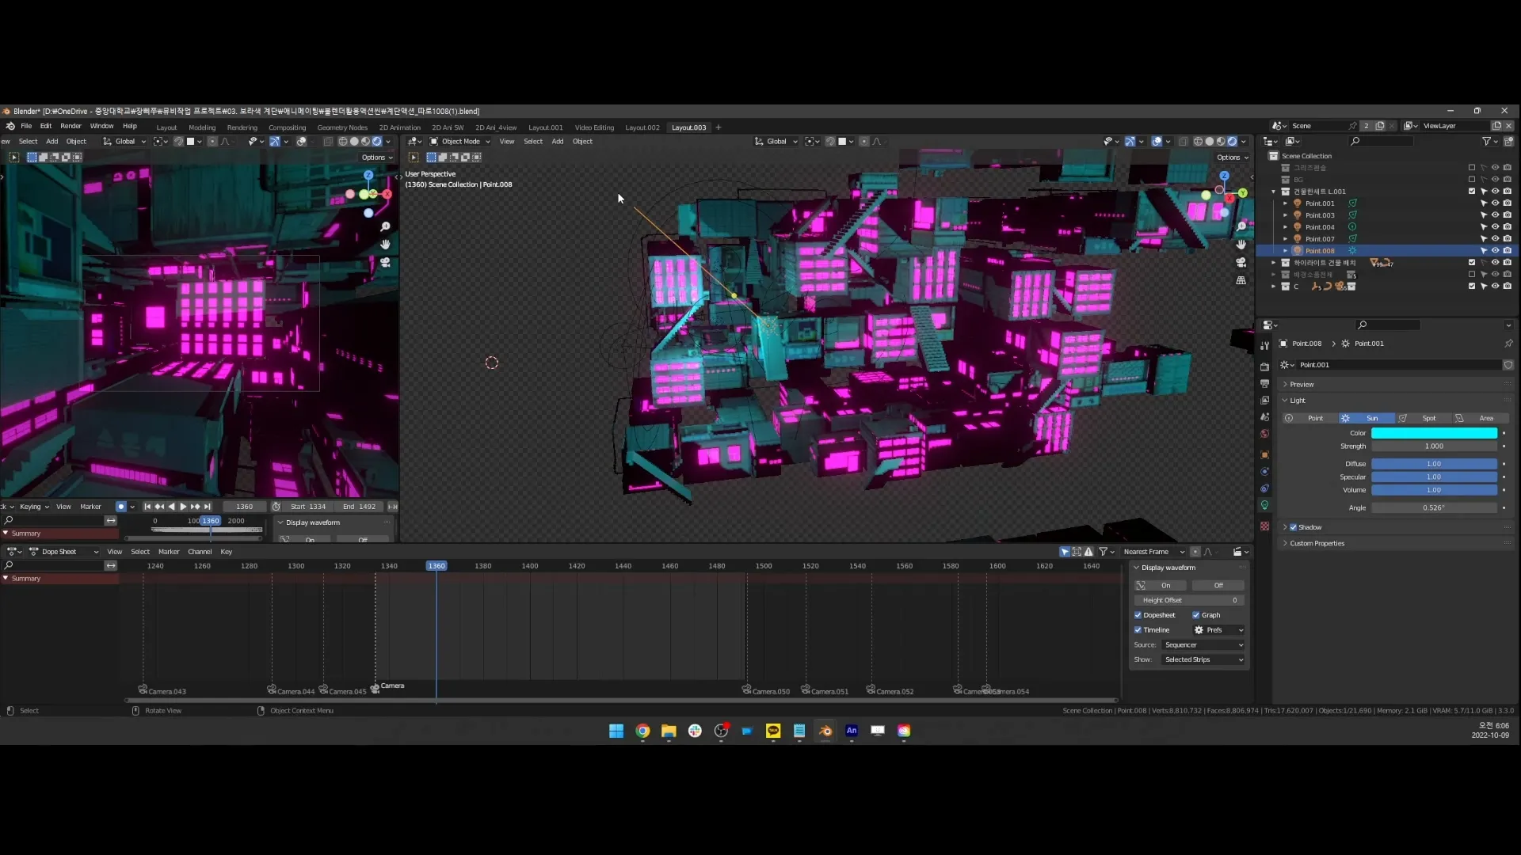Click the cyan light Color swatch
The image size is (1521, 855).
[1434, 433]
